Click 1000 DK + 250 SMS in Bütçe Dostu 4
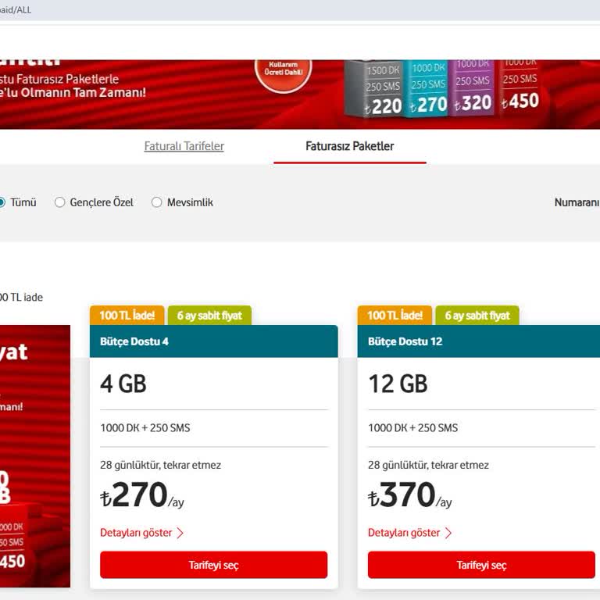The image size is (600, 600). click(x=145, y=428)
